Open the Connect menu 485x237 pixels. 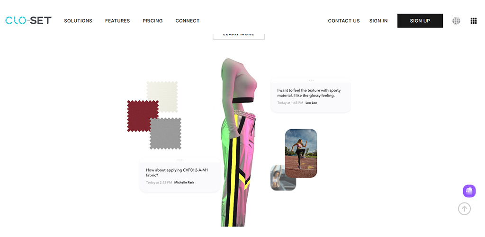pos(188,21)
